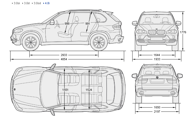
Task: Click the 998 front headroom label
Action: [x=67, y=24]
